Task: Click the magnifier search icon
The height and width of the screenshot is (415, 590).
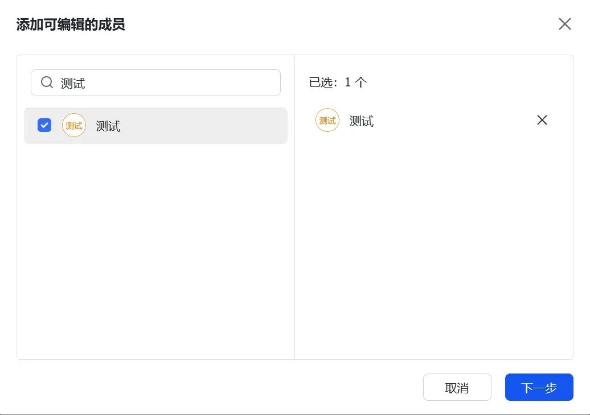Action: [47, 83]
